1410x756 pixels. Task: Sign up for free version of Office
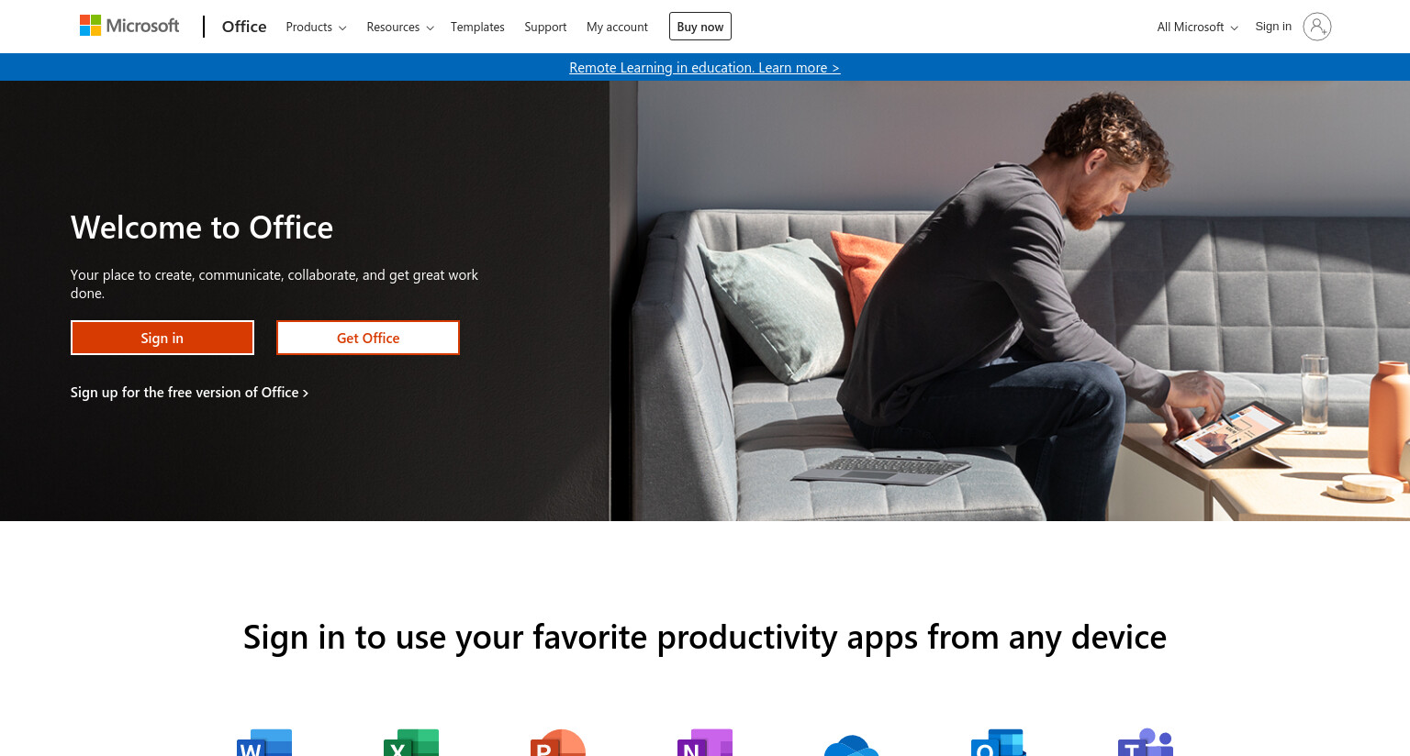pyautogui.click(x=189, y=392)
